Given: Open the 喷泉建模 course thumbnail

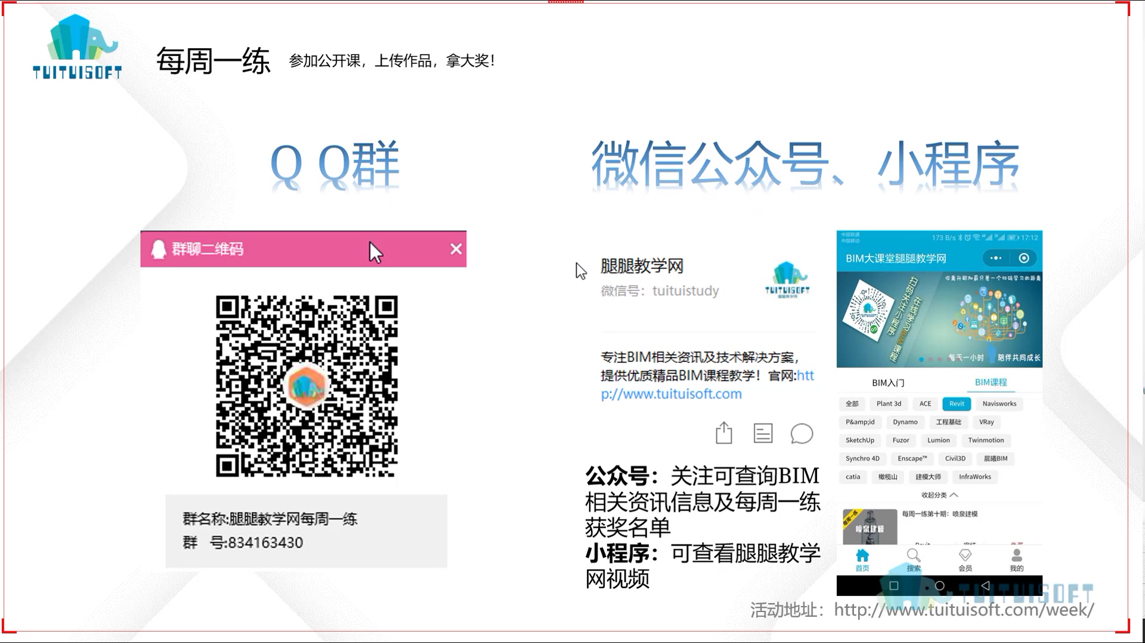Looking at the screenshot, I should point(869,527).
